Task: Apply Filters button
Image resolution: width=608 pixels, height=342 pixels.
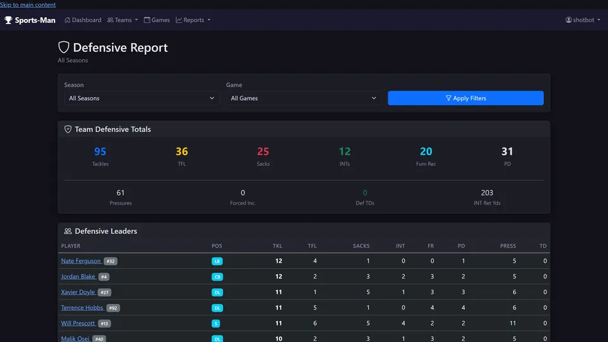Action: 465,98
